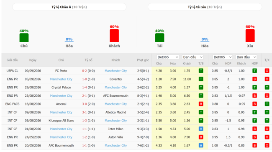The image size is (272, 152).
Task: Click the Giải đấu column header
Action: [12, 60]
